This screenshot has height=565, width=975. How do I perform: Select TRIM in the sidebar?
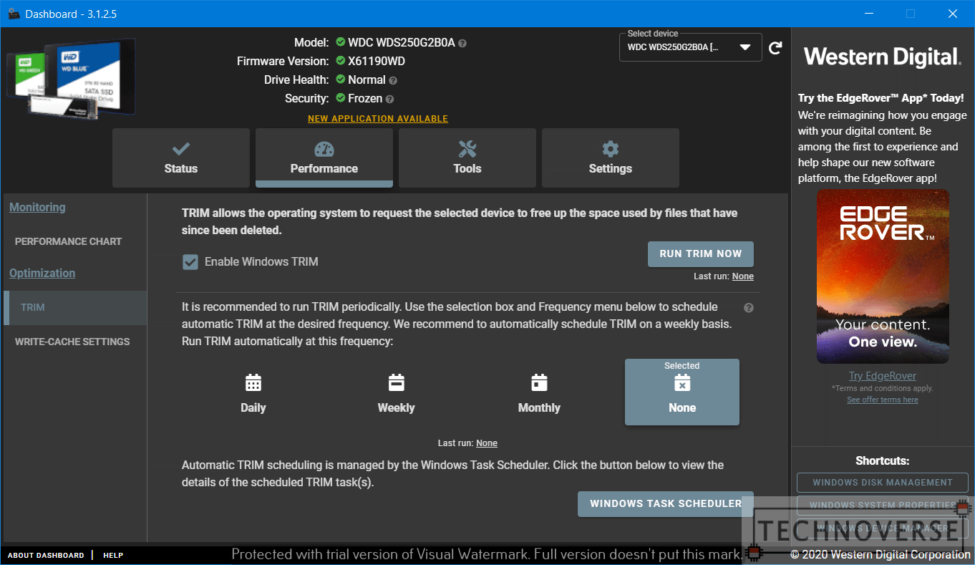point(75,307)
